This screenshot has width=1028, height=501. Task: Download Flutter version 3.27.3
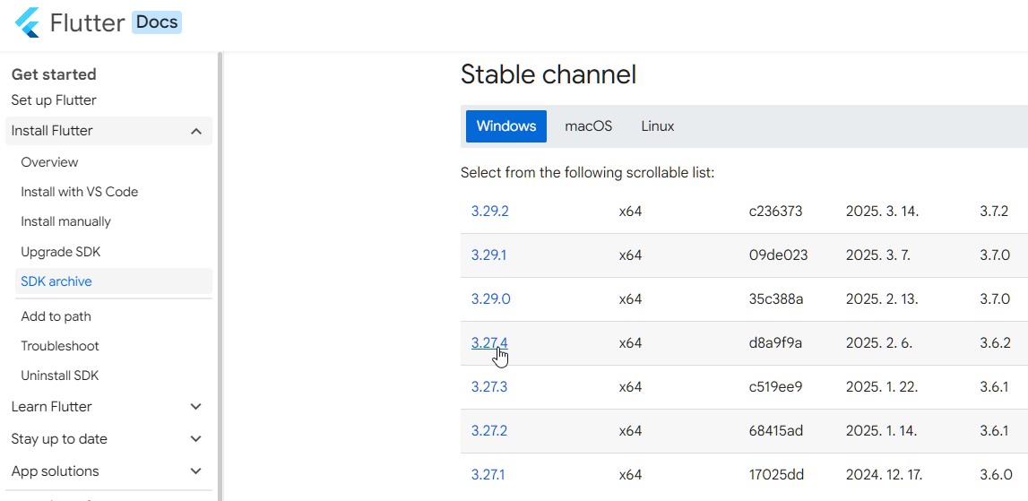coord(489,387)
